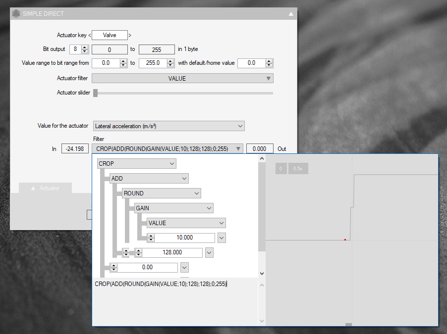Select the Actuator tab
This screenshot has width=447, height=334.
[45, 188]
